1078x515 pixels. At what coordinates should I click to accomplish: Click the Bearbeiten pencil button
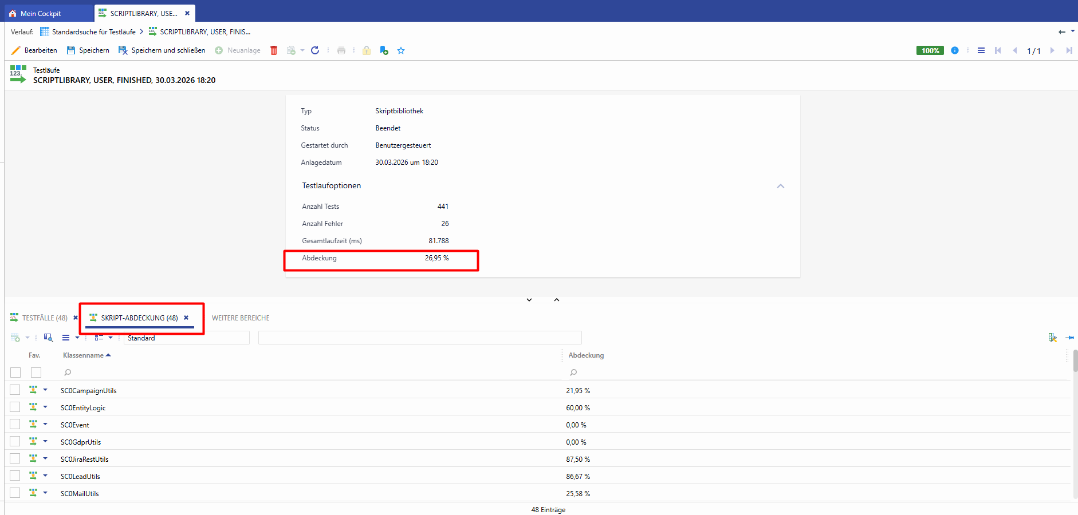34,50
